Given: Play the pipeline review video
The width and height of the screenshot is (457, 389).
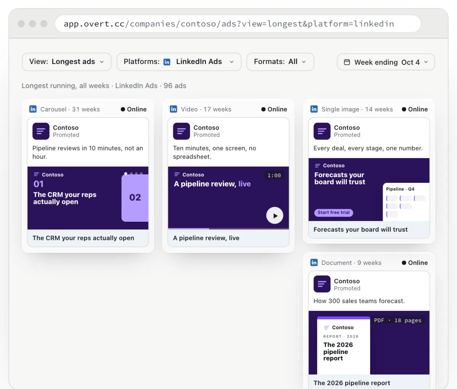Looking at the screenshot, I should coord(275,215).
